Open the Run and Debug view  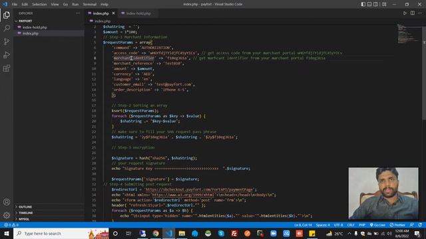coord(7,54)
